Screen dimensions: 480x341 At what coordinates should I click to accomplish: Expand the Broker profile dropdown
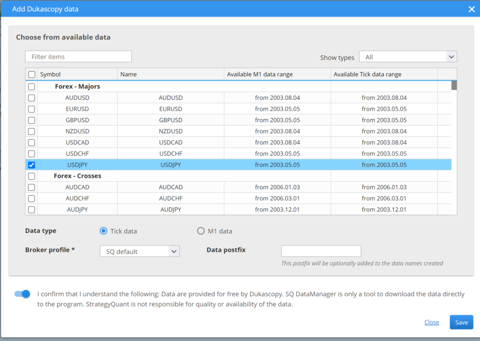(140, 251)
